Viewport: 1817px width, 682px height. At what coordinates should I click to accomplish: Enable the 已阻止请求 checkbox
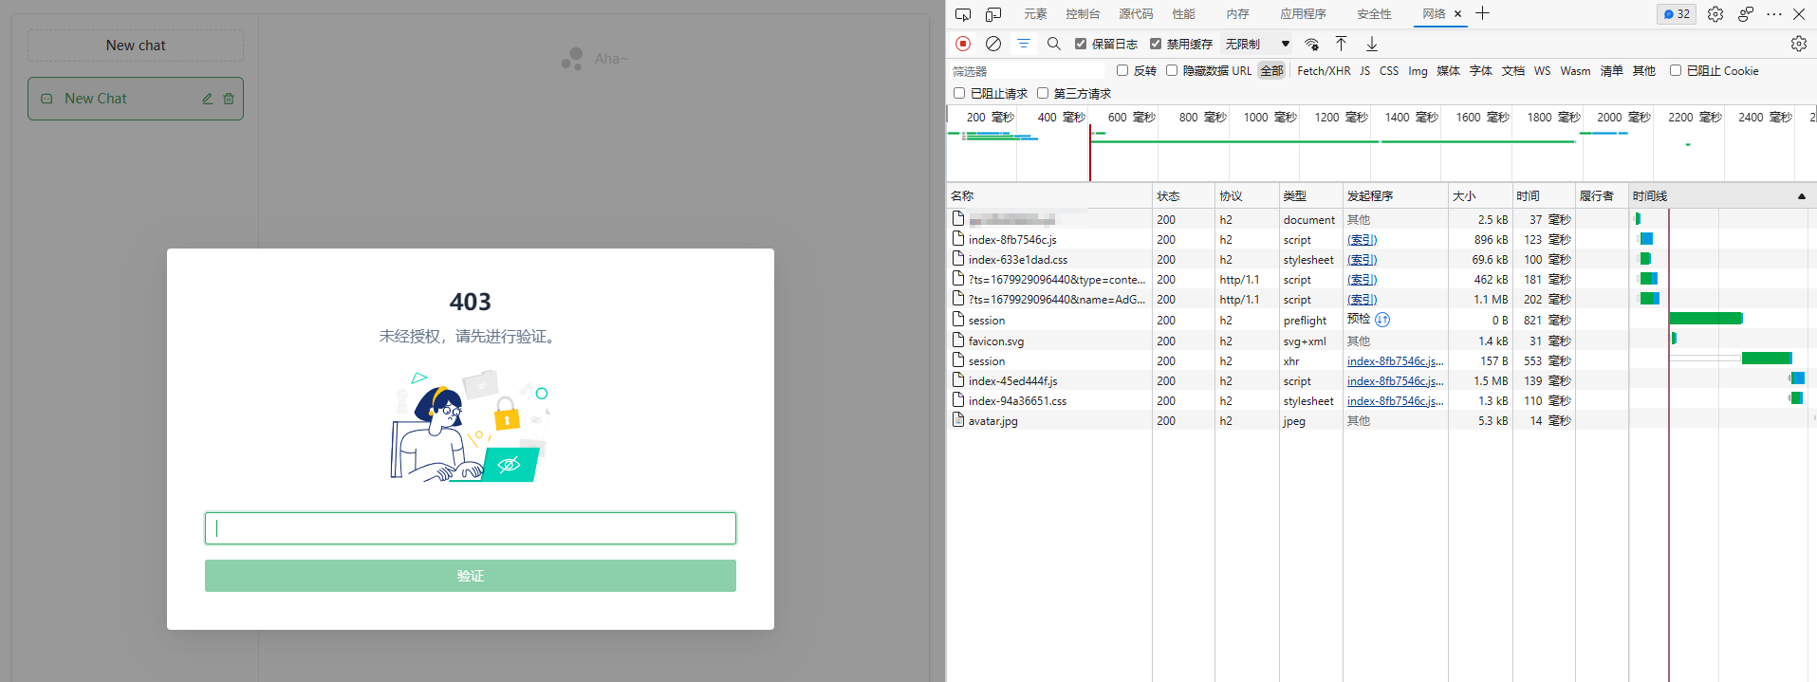pyautogui.click(x=959, y=93)
